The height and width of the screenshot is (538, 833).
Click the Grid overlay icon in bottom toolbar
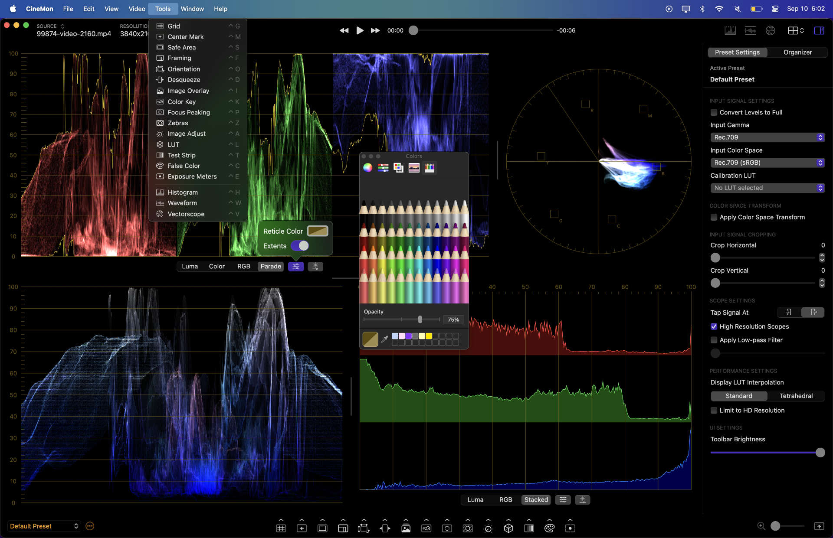(x=281, y=528)
